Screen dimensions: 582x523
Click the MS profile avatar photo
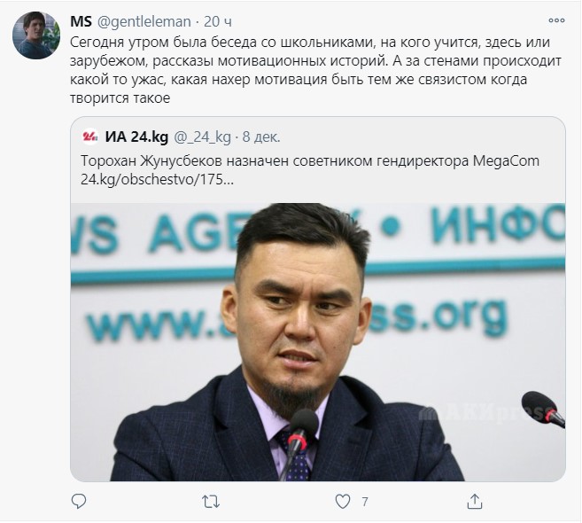[x=36, y=35]
